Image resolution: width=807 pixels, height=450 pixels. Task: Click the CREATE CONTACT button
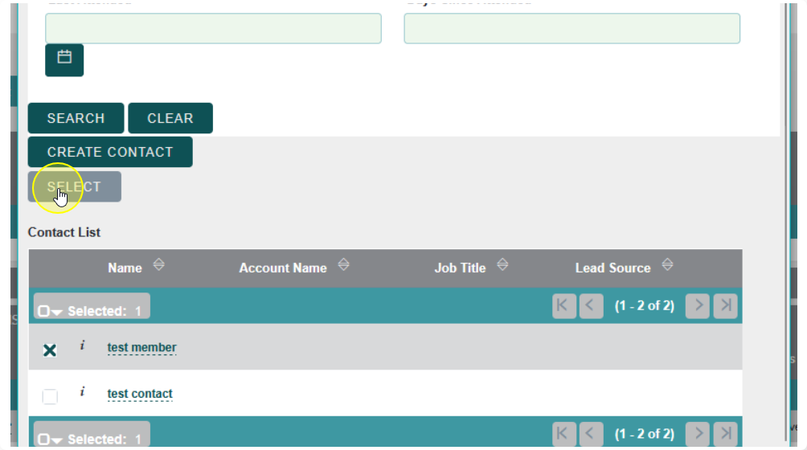(x=110, y=152)
